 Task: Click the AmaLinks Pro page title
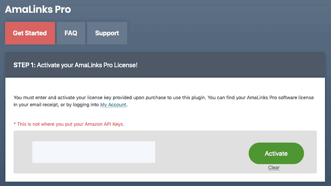[x=38, y=9]
